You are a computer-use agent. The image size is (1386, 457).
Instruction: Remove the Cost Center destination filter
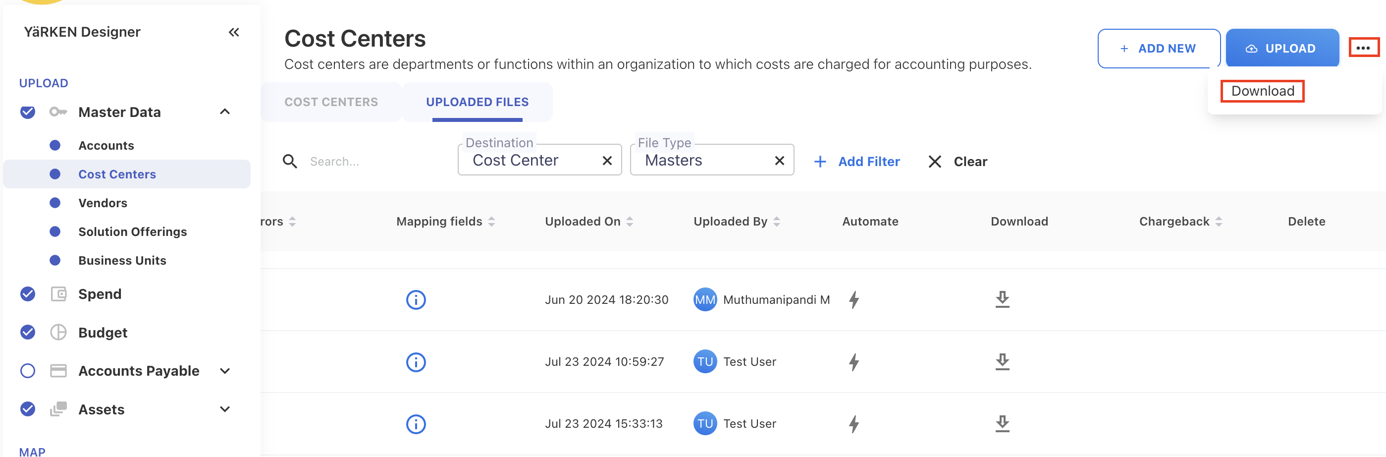pos(606,161)
